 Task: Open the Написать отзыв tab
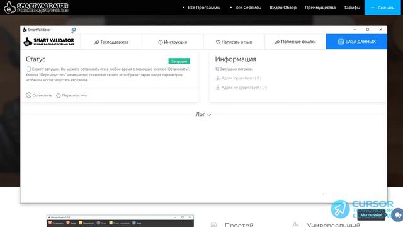click(x=234, y=42)
